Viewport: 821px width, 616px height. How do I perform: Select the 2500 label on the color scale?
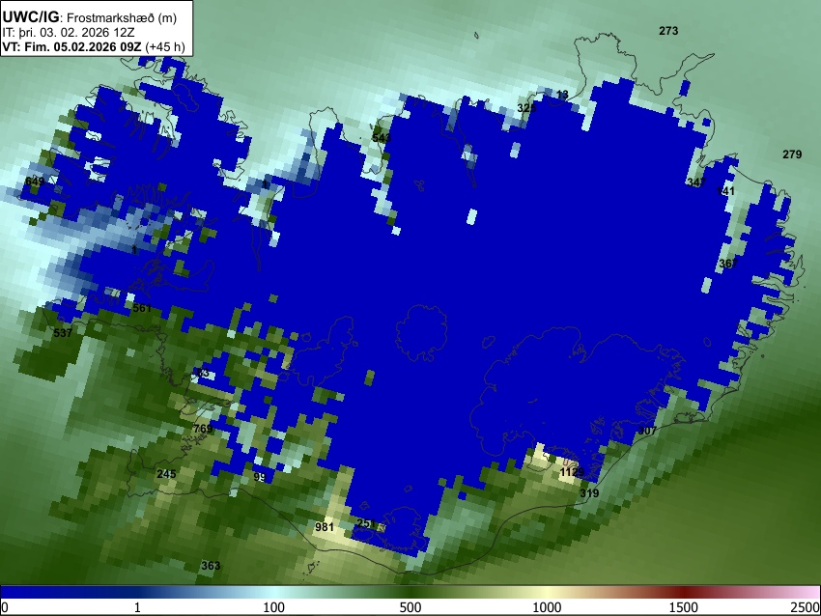[x=807, y=607]
